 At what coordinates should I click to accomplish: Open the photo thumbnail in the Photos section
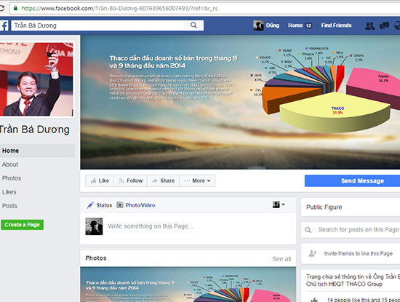(x=188, y=285)
